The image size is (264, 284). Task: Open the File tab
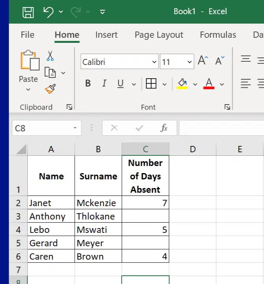pos(27,35)
